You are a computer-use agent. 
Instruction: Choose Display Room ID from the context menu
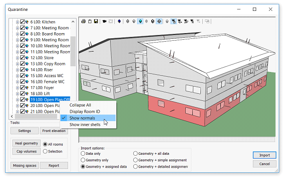click(x=88, y=112)
